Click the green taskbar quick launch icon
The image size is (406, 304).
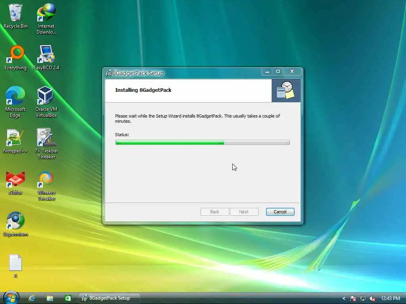(x=68, y=298)
